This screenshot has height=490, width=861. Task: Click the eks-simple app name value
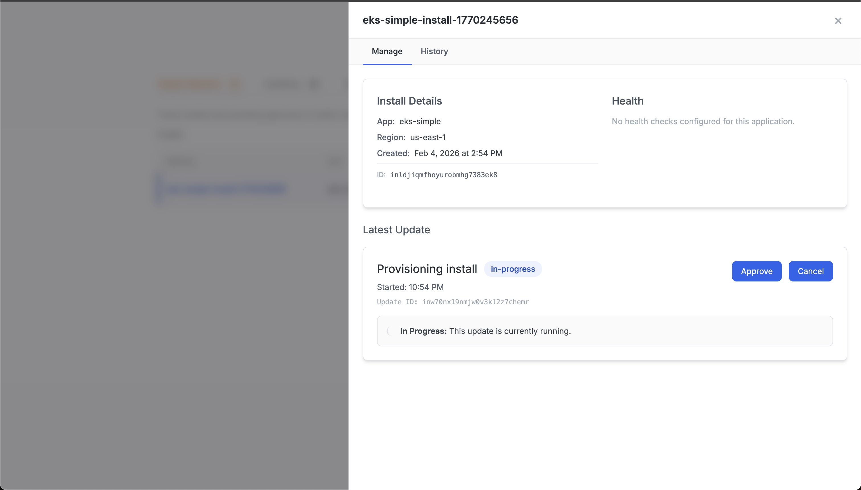pos(420,121)
